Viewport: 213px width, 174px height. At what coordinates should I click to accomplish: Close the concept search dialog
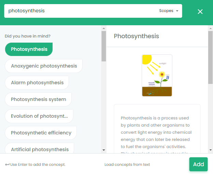200,12
